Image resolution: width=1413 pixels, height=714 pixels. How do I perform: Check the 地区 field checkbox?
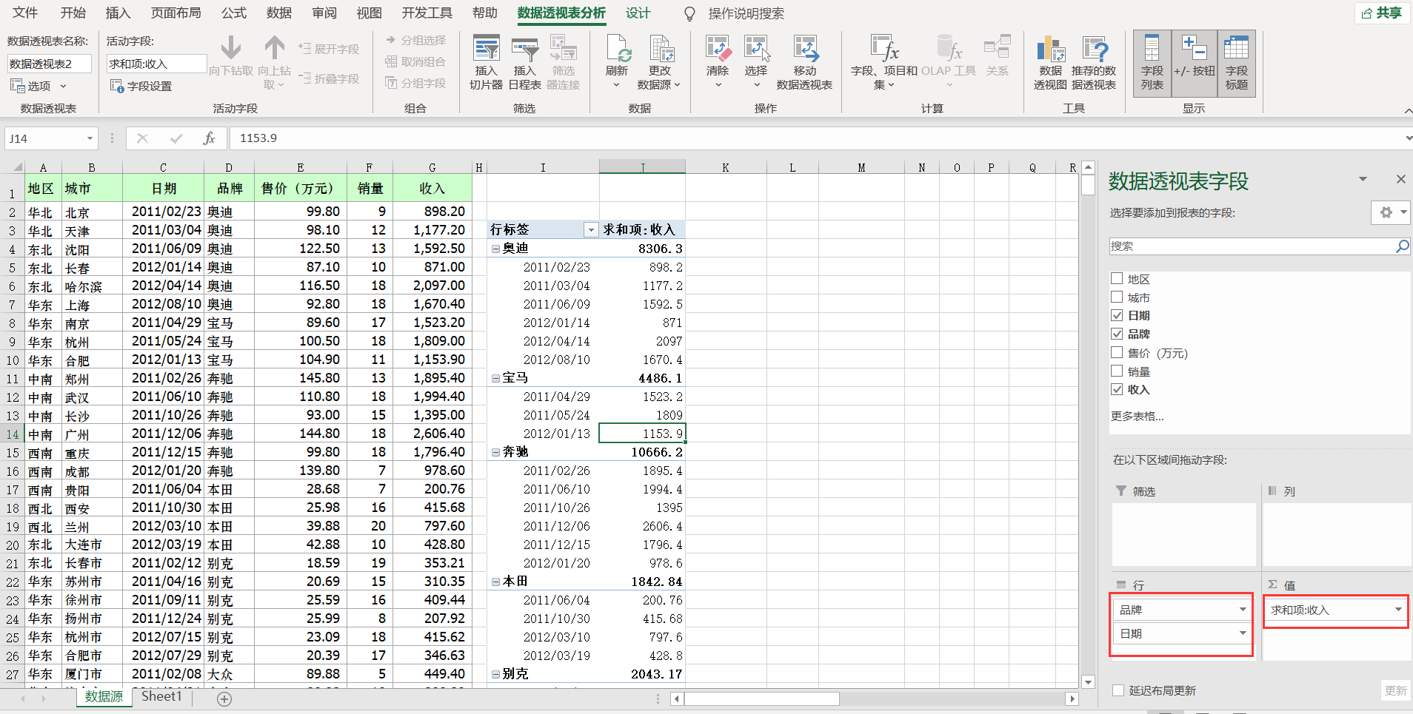(1117, 278)
